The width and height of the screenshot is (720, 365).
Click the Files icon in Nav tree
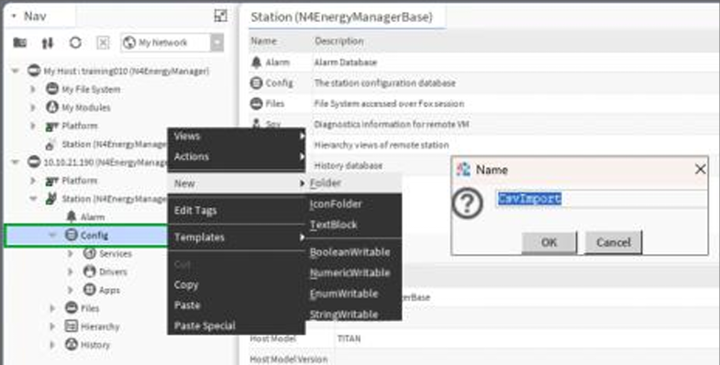click(x=72, y=307)
